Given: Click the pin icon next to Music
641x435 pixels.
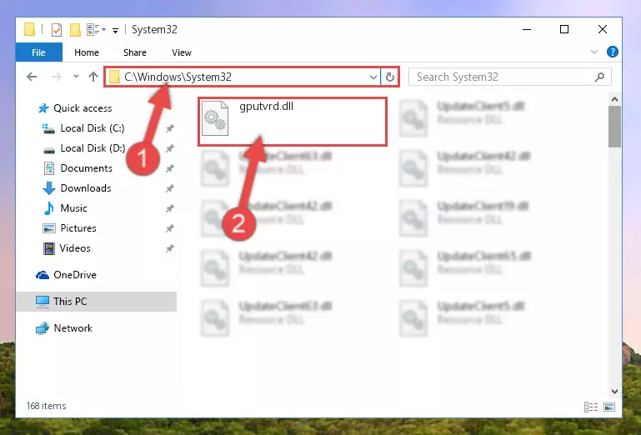Looking at the screenshot, I should (x=170, y=208).
